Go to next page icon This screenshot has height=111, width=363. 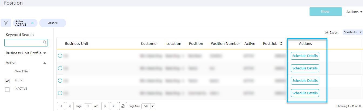pyautogui.click(x=105, y=106)
